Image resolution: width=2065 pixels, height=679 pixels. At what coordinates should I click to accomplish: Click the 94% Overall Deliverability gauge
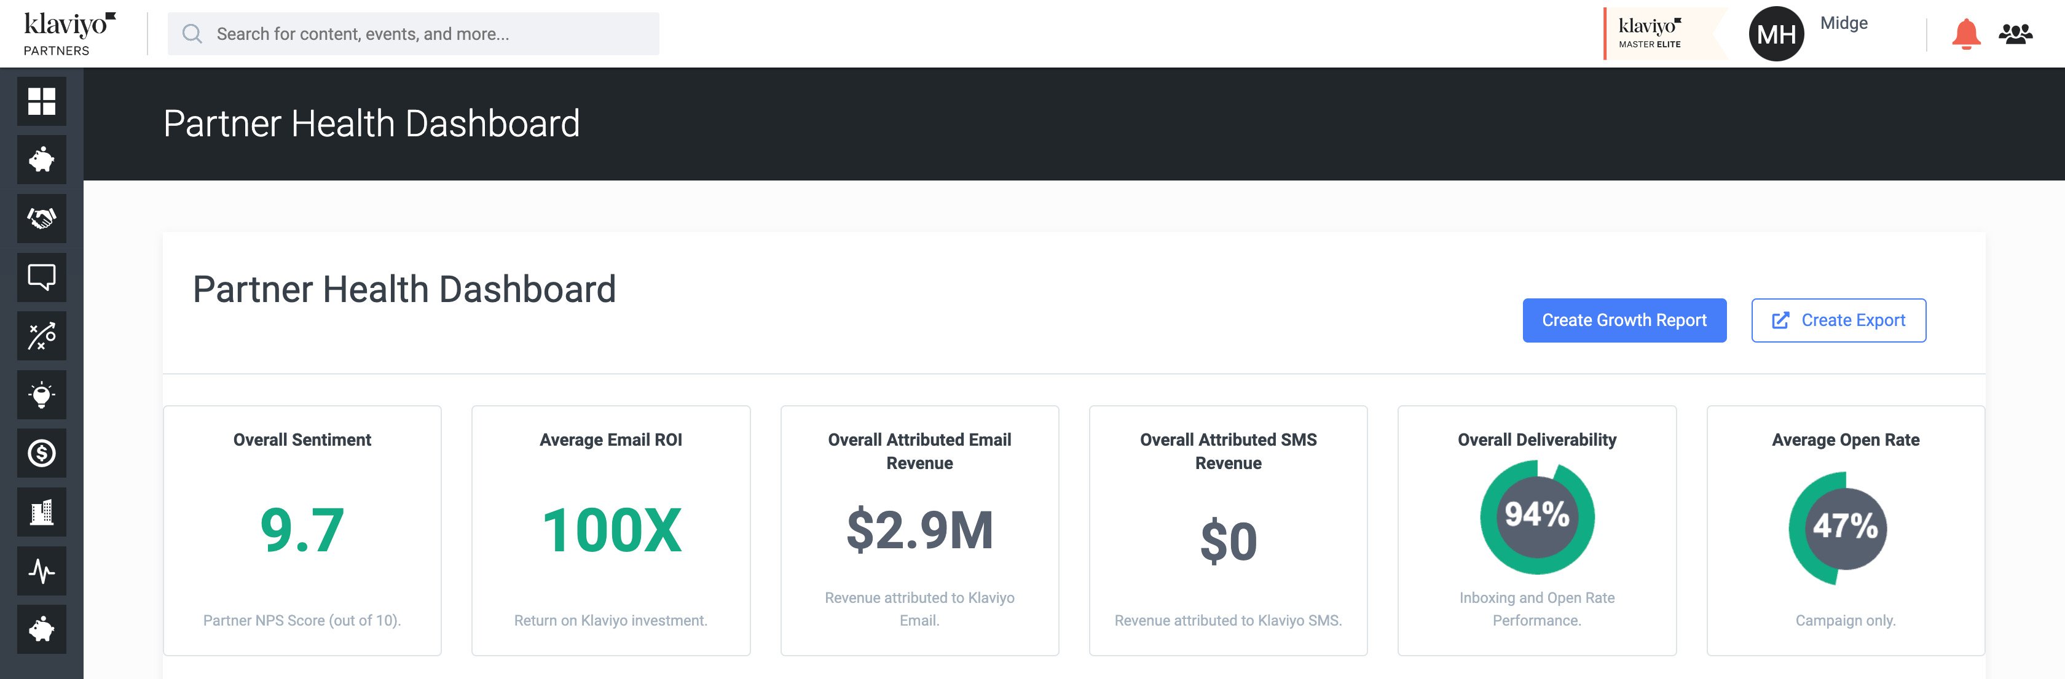(1536, 516)
